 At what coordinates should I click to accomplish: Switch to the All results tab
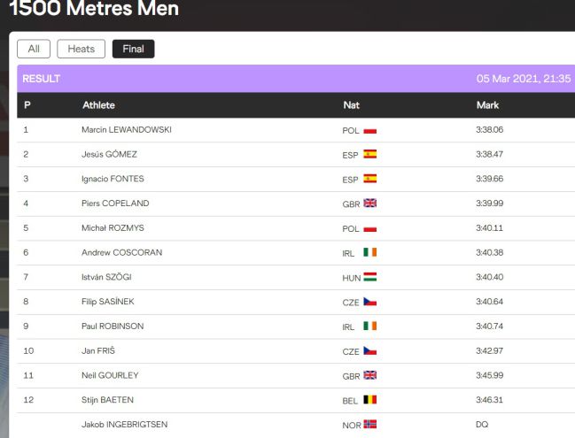click(x=34, y=49)
